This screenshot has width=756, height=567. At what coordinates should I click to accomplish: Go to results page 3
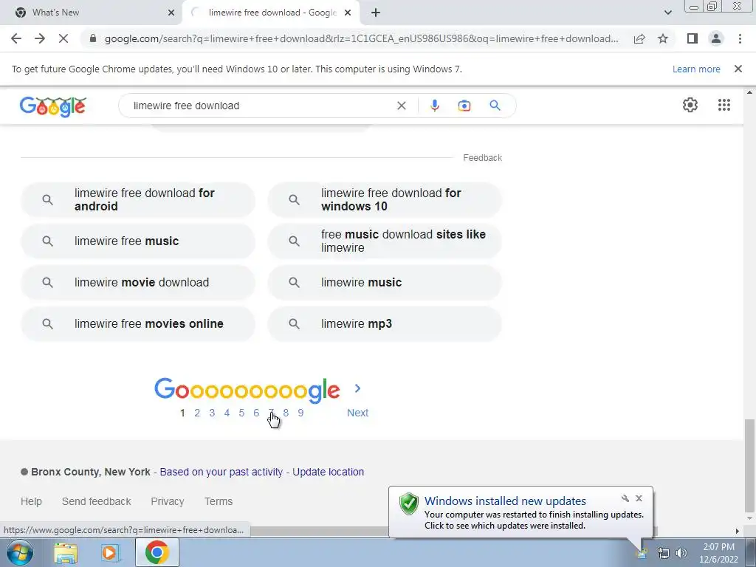point(212,413)
